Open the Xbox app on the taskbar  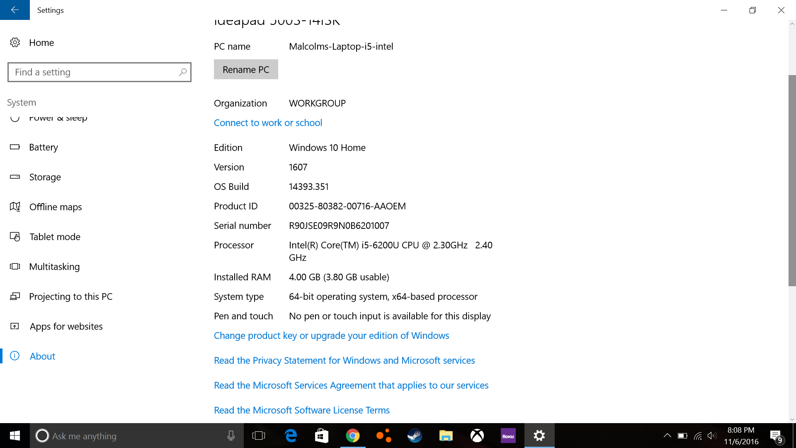[x=477, y=436]
